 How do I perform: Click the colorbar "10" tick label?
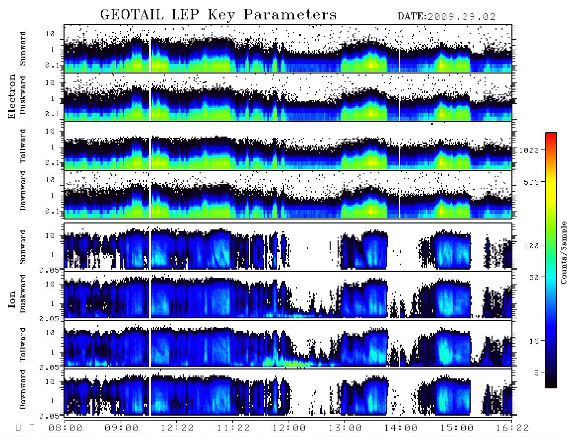pos(534,341)
